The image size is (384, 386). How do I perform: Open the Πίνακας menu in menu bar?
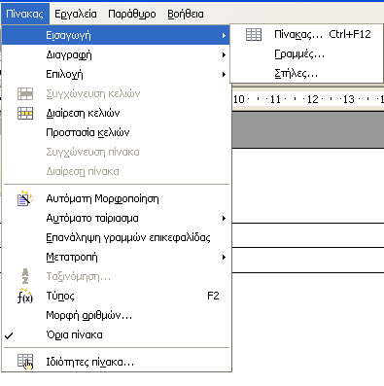(x=24, y=14)
